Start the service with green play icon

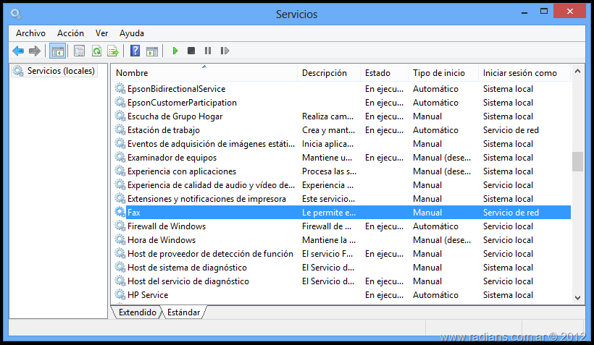click(x=175, y=51)
